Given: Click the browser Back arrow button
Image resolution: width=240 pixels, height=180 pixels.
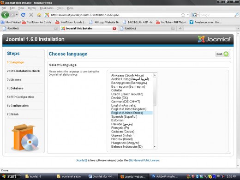Looking at the screenshot, I should tap(5, 15).
